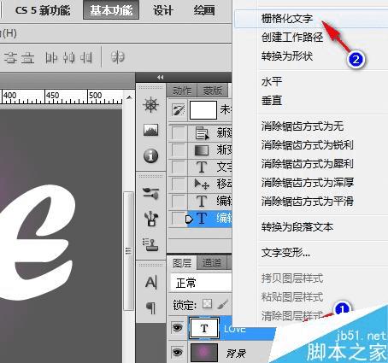
Task: Set 消除锯齿方式为平滑
Action: (308, 202)
